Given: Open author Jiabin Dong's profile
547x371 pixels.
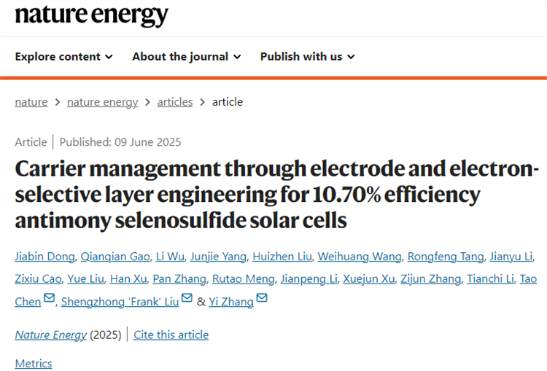Looking at the screenshot, I should [44, 257].
